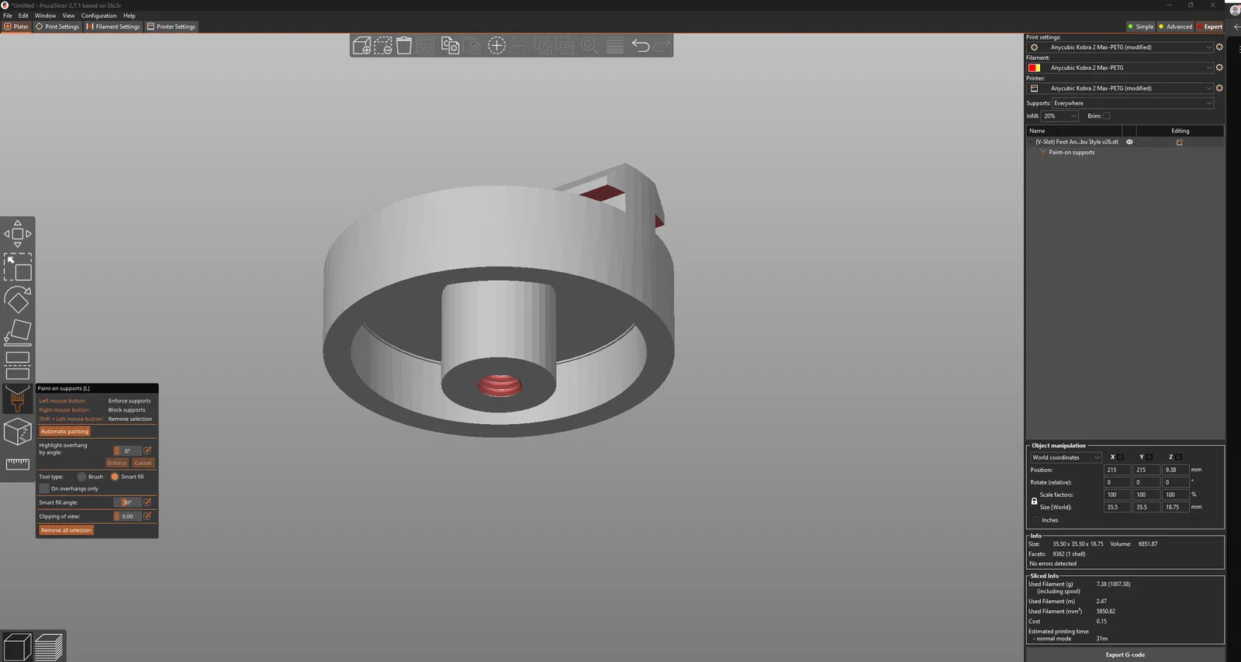Click the Delete all trash icon
Screen dimensions: 1241x662
pos(404,46)
